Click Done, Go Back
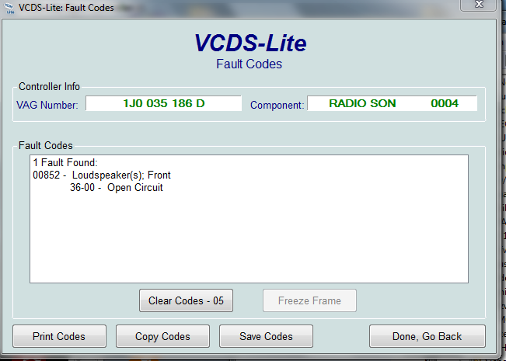This screenshot has height=361, width=506. [x=427, y=336]
